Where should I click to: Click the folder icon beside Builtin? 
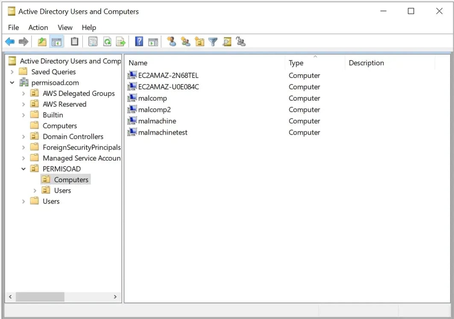(x=35, y=115)
